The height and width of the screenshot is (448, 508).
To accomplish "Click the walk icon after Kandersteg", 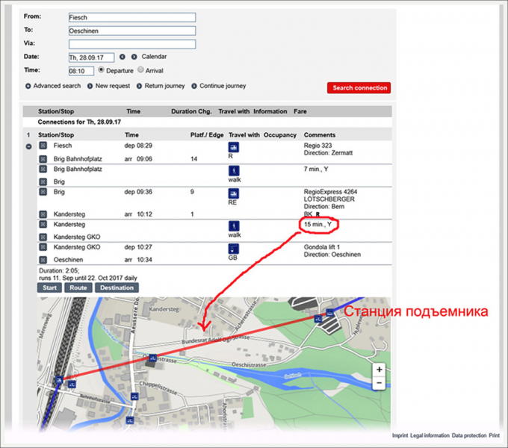I will (234, 226).
